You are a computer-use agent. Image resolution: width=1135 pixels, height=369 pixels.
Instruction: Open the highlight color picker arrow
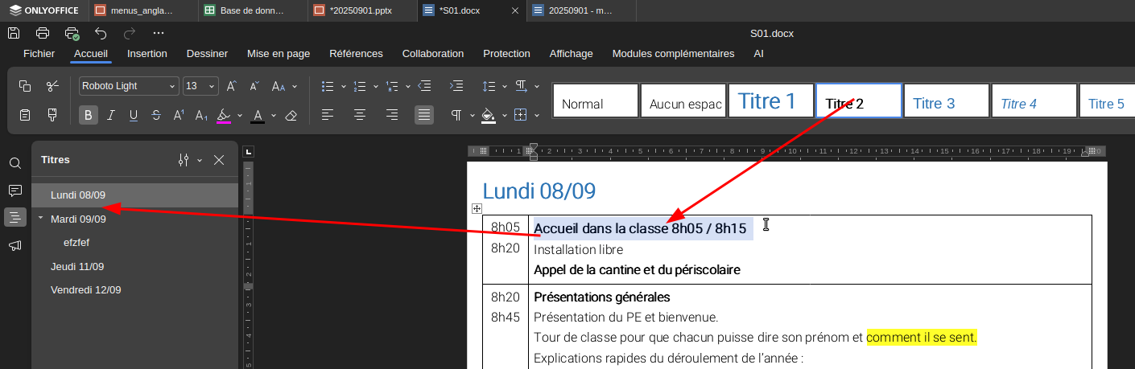(x=240, y=115)
